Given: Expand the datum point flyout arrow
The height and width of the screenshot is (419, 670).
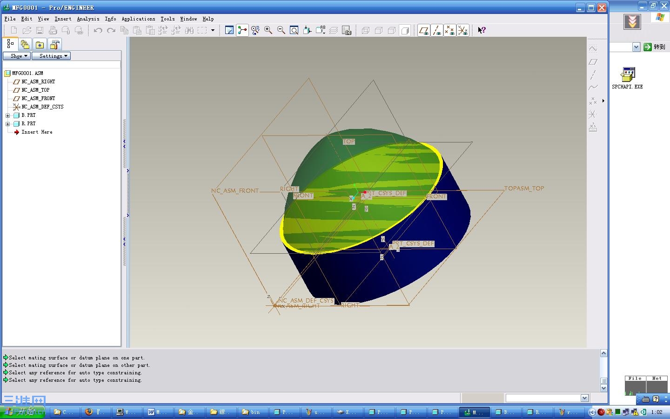Looking at the screenshot, I should click(x=603, y=101).
